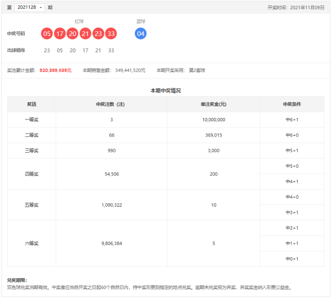Select the 二等奖 prize amount 369,015

[213, 135]
